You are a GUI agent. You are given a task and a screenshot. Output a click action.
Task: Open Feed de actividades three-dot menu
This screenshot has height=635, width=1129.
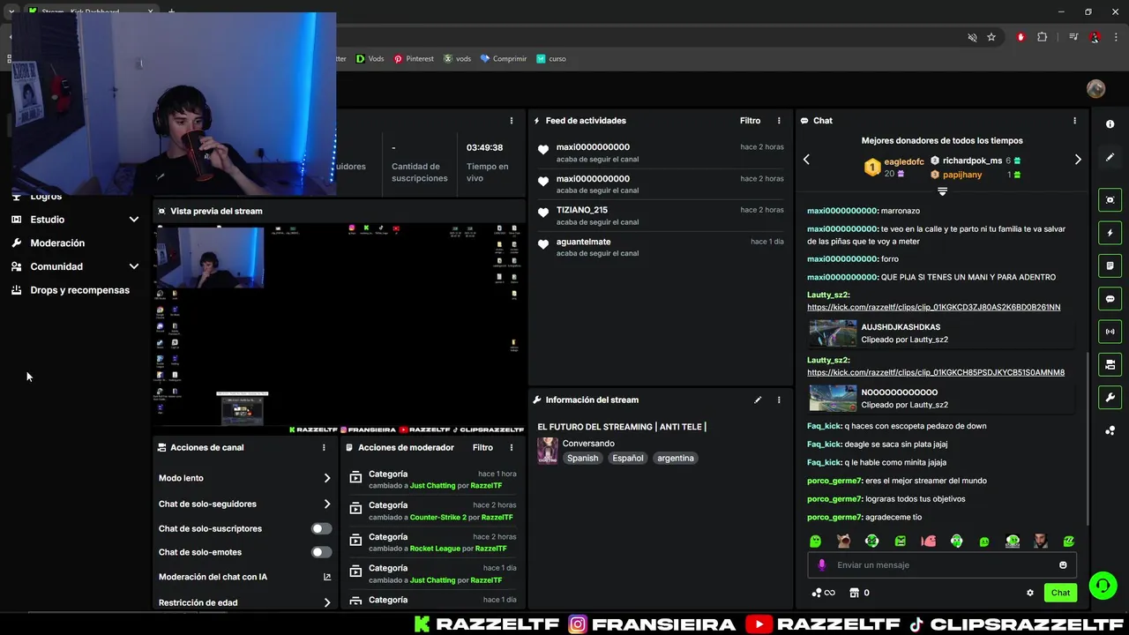pyautogui.click(x=779, y=121)
